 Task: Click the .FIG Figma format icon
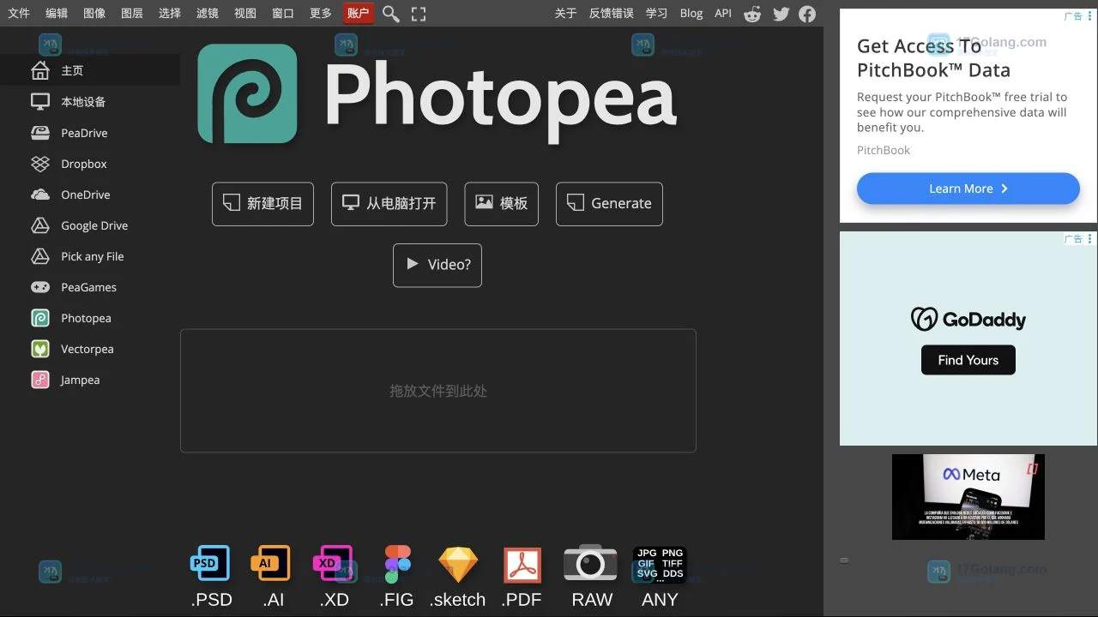tap(397, 564)
